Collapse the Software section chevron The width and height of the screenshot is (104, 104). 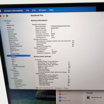click(x=11, y=78)
